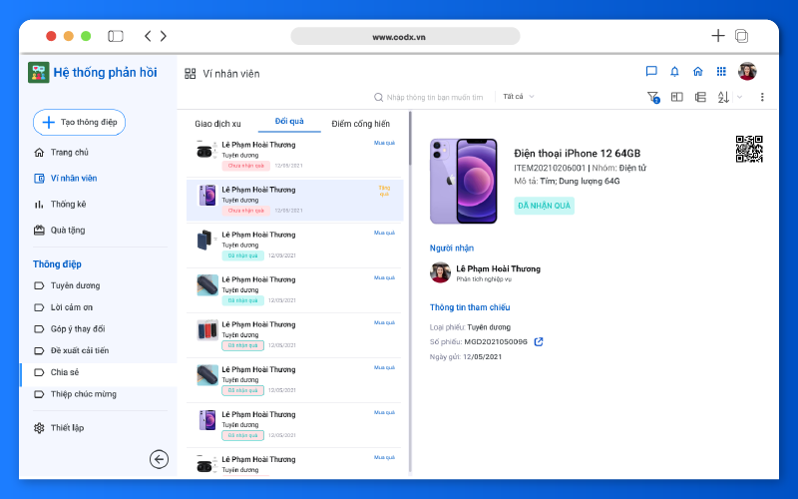Switch to list layout view icon

click(x=700, y=97)
